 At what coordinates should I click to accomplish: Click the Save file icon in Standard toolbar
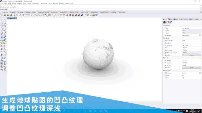[8, 15]
